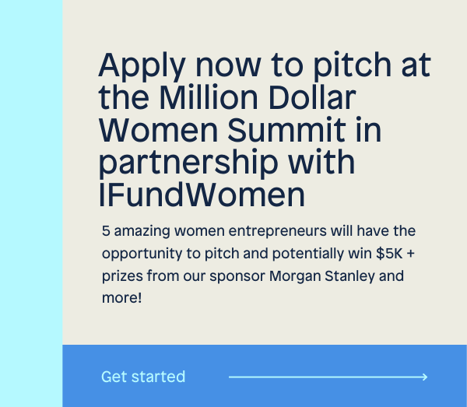Click the Get started link text
The width and height of the screenshot is (467, 407).
[143, 377]
